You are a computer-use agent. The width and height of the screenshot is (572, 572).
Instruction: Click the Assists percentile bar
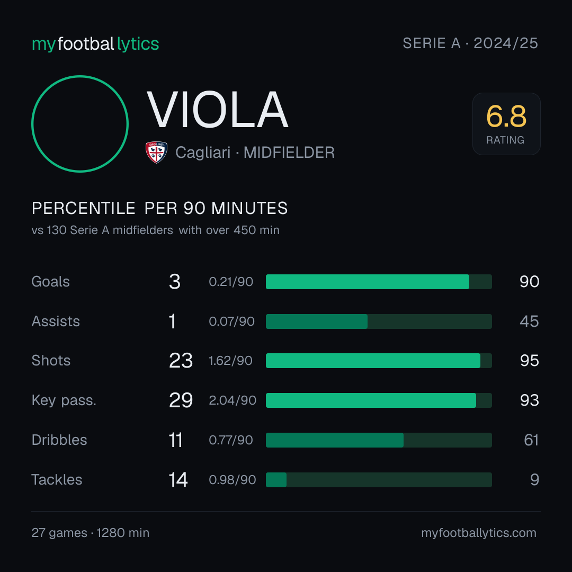379,321
